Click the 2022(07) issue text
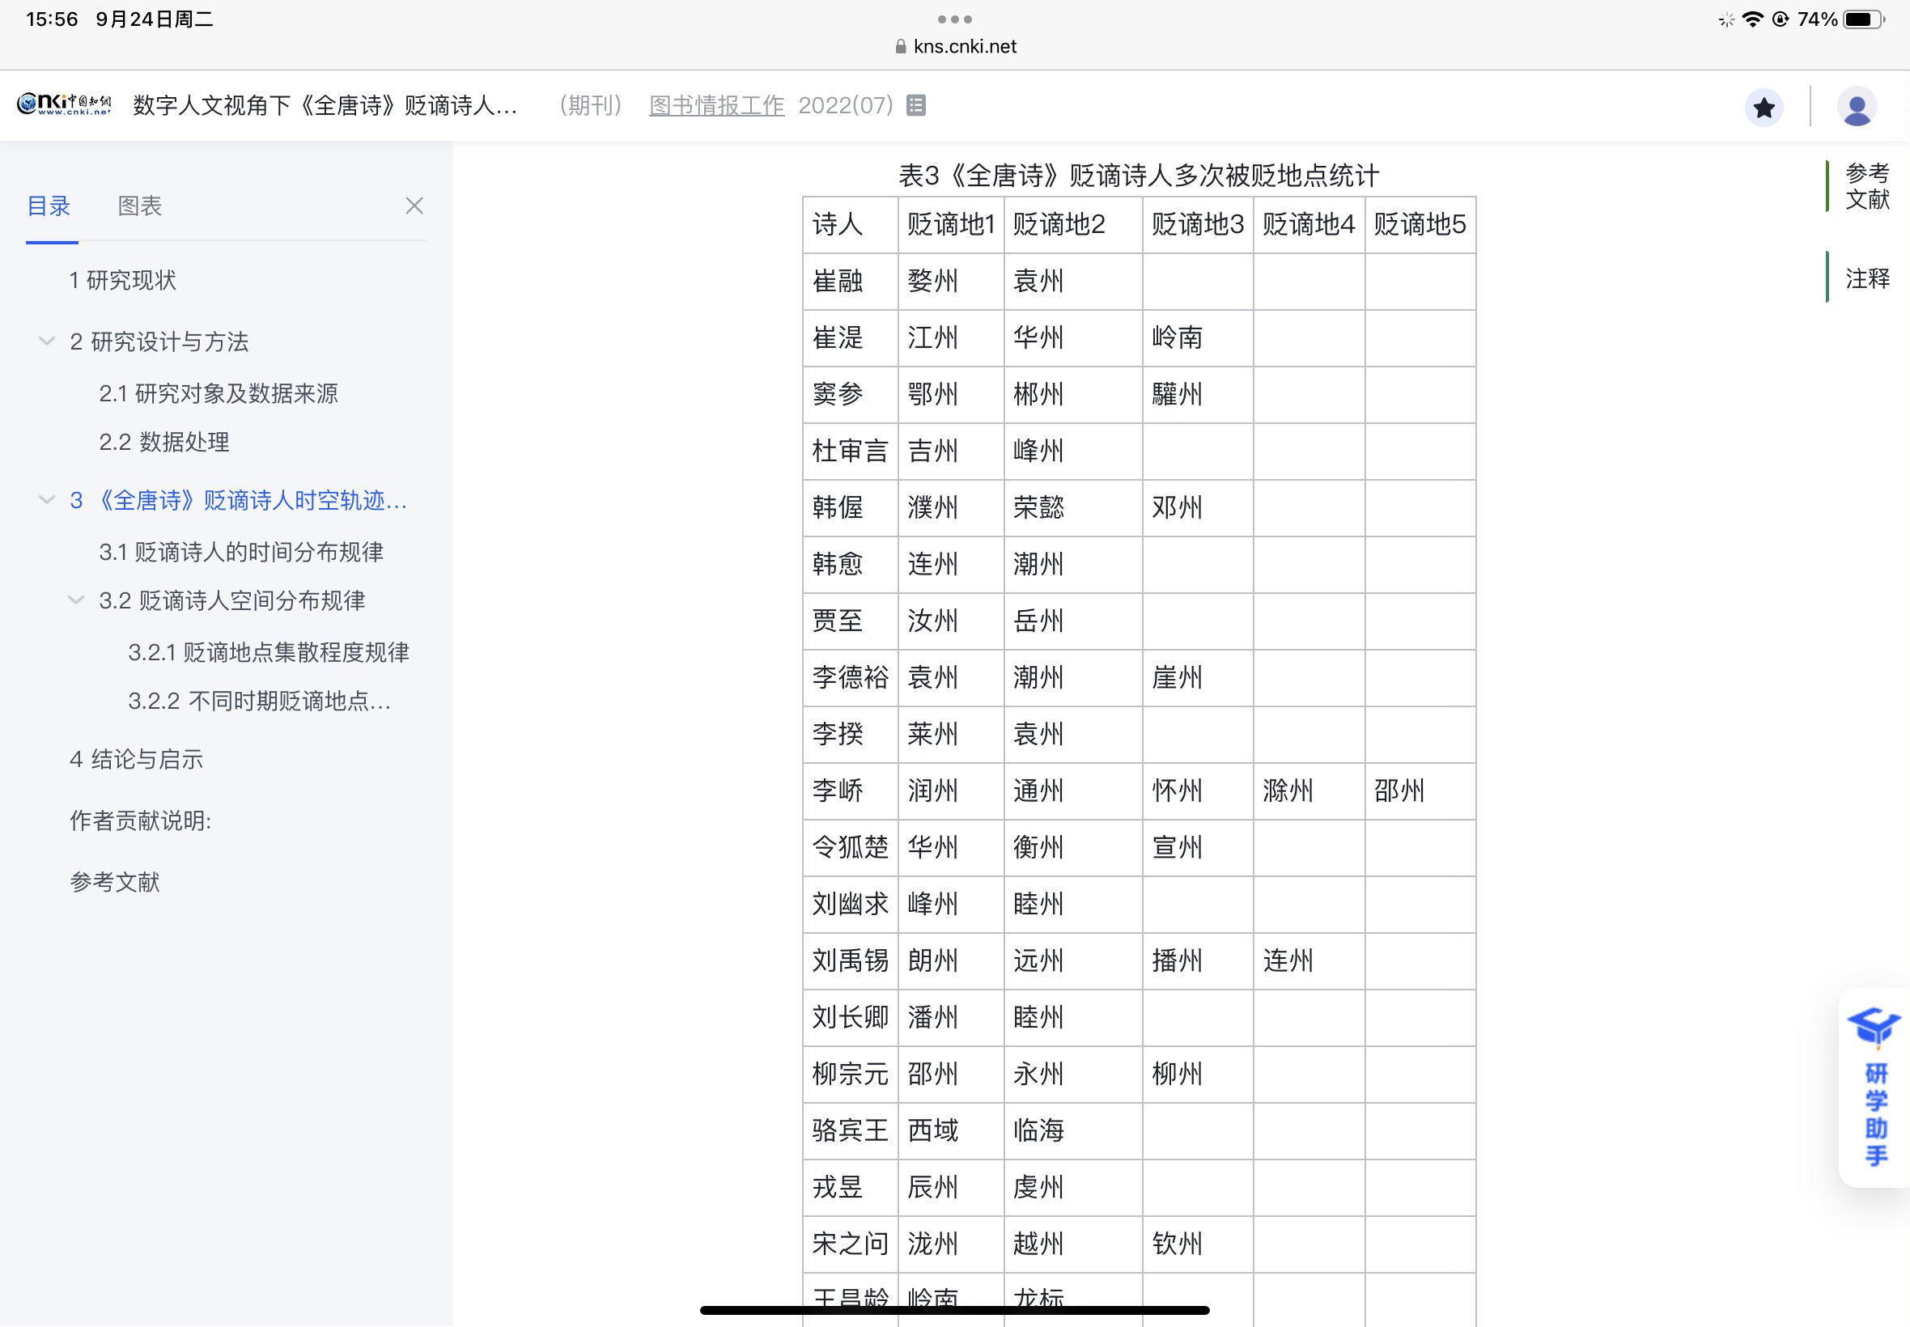The height and width of the screenshot is (1327, 1910). click(x=845, y=106)
